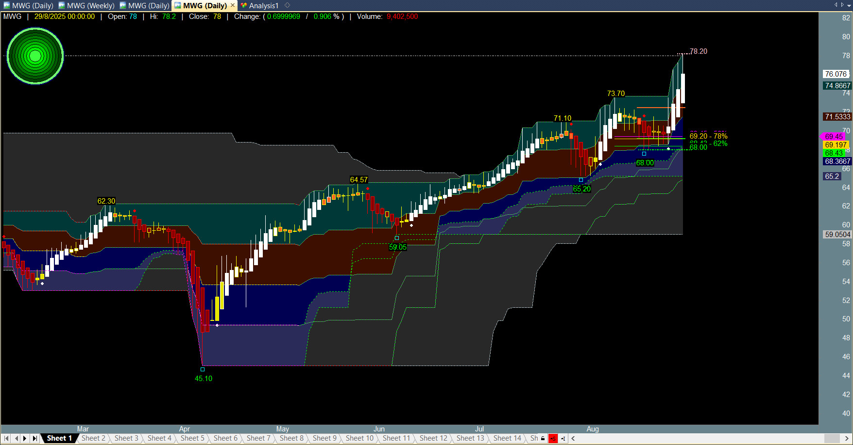Image resolution: width=853 pixels, height=445 pixels.
Task: Switch to the MWG (Weekly) tab
Action: click(90, 6)
